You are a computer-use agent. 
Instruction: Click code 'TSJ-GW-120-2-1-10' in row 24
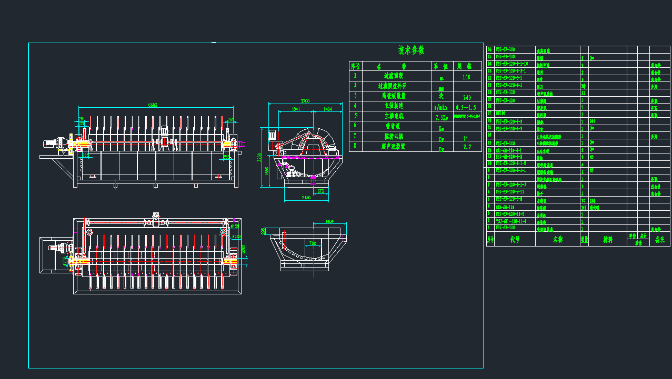512,64
